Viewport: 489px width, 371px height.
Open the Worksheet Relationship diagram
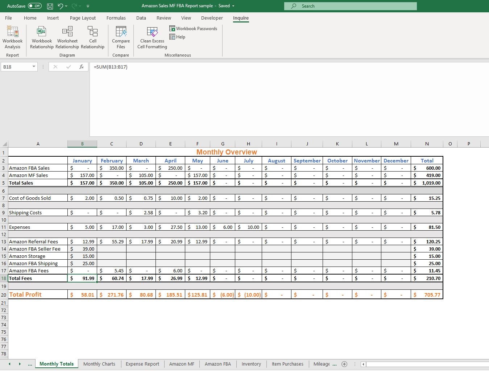click(x=67, y=37)
